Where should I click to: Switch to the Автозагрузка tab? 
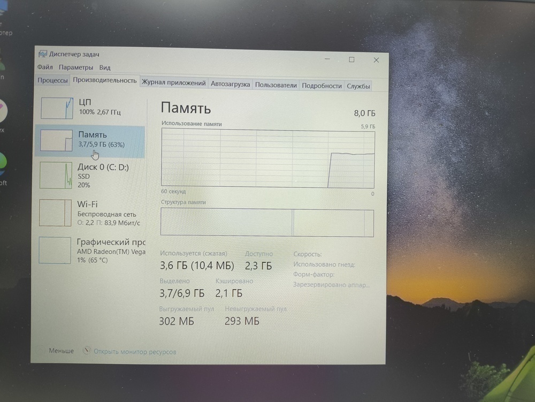click(x=230, y=84)
